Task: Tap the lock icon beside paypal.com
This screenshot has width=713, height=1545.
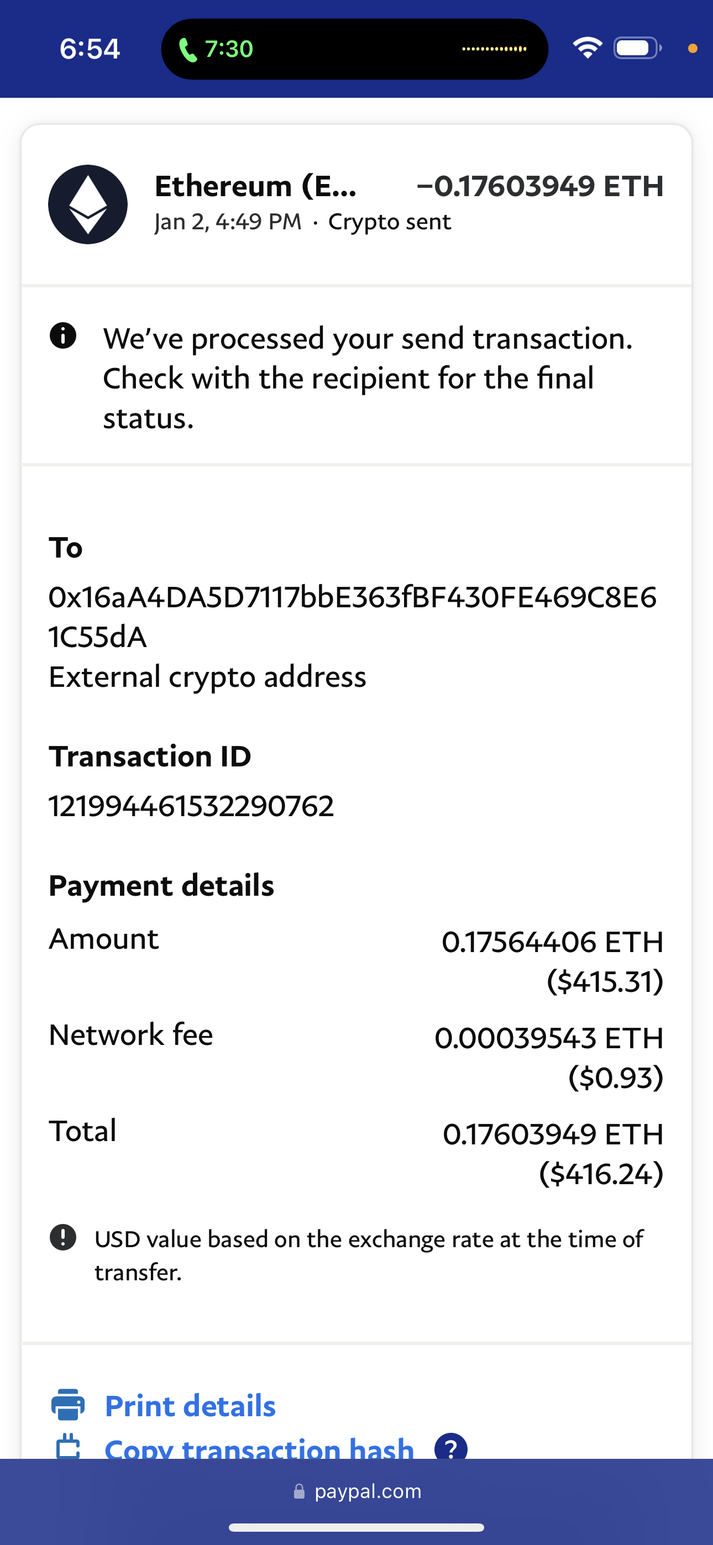Action: coord(299,1491)
